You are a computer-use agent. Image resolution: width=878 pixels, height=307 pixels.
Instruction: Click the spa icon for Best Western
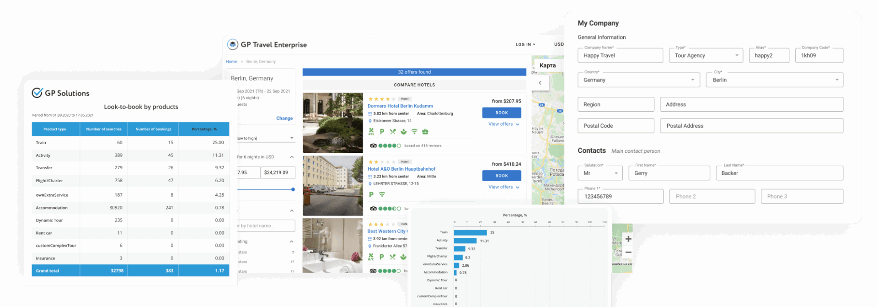coord(403,257)
